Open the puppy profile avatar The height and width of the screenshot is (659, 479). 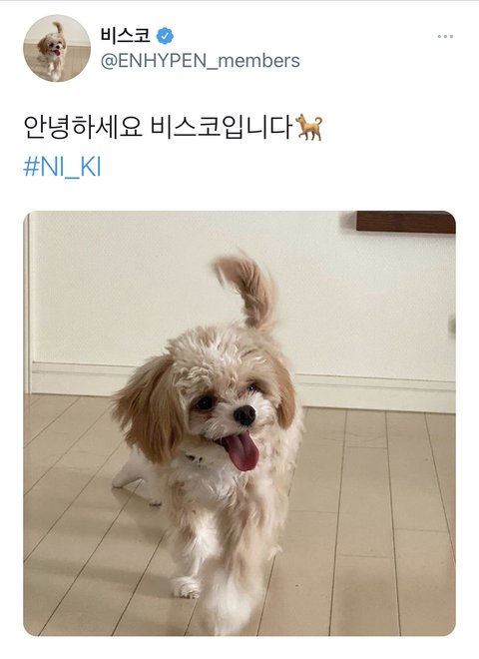click(57, 48)
